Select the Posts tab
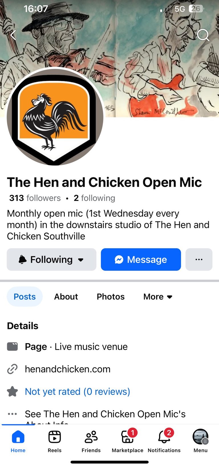 (x=25, y=297)
